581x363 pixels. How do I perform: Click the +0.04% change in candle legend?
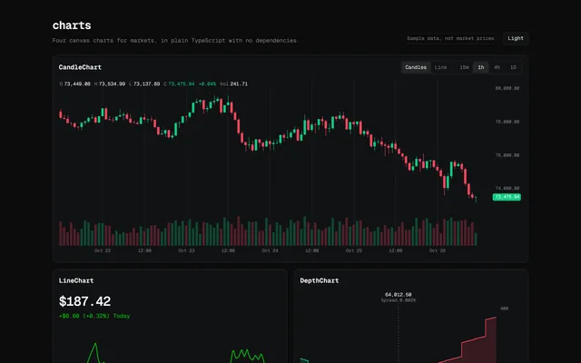207,84
